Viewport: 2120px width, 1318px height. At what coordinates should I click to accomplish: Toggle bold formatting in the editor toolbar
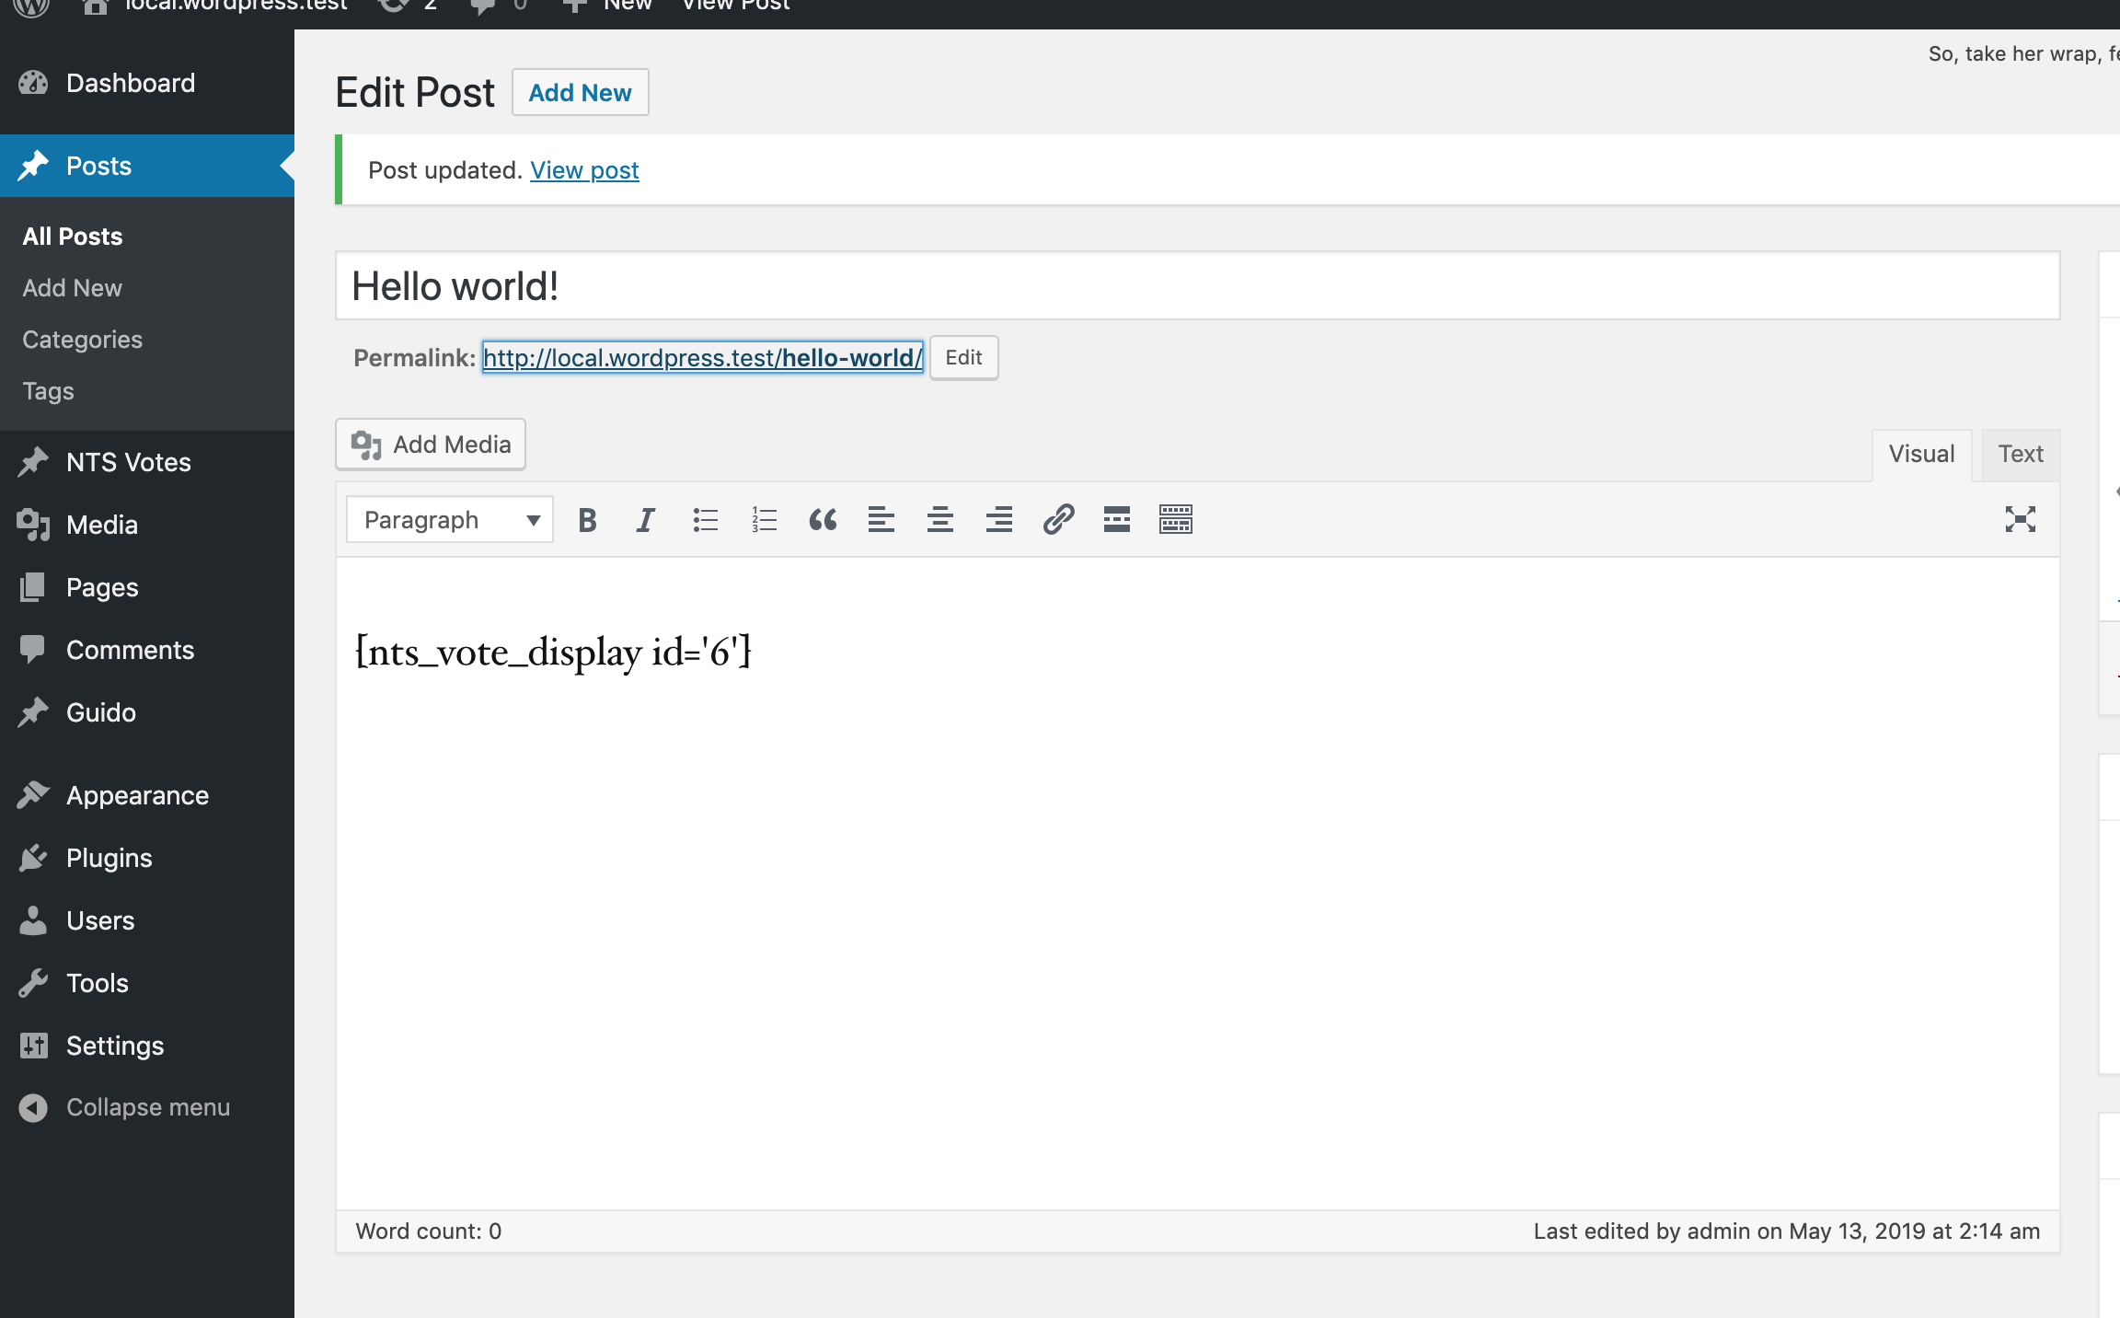point(587,520)
